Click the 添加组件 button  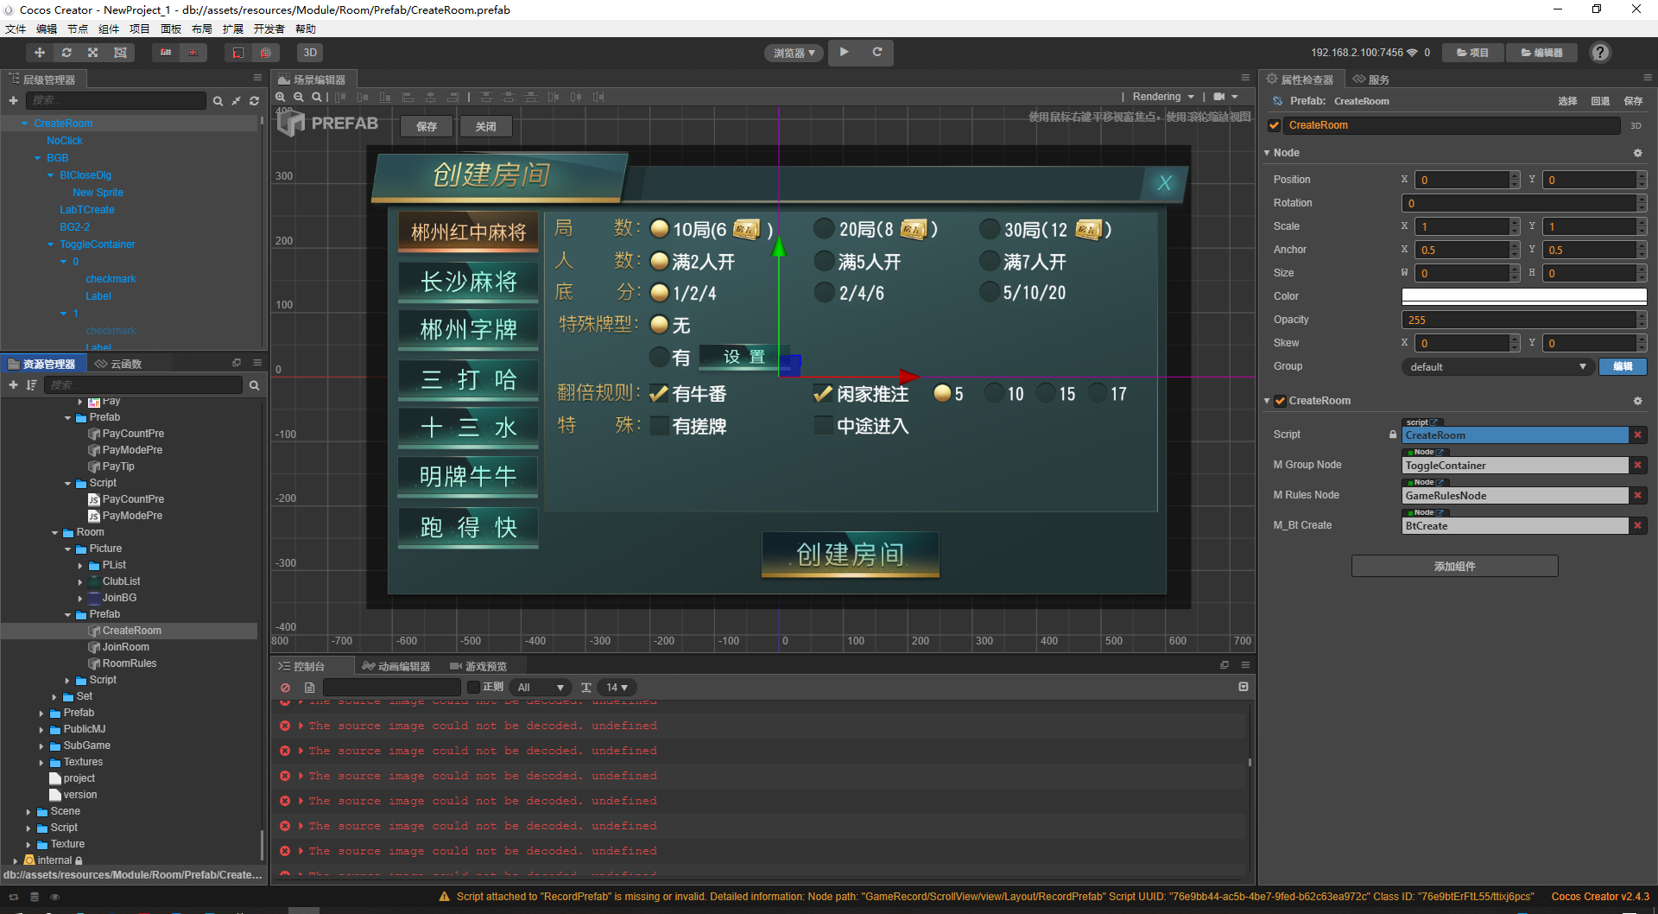click(x=1454, y=567)
